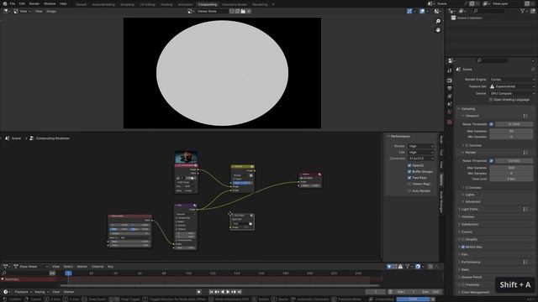
Task: Click the Render Layers node thumbnail preview
Action: click(x=186, y=157)
